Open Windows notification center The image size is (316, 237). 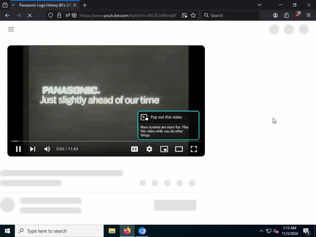click(306, 231)
